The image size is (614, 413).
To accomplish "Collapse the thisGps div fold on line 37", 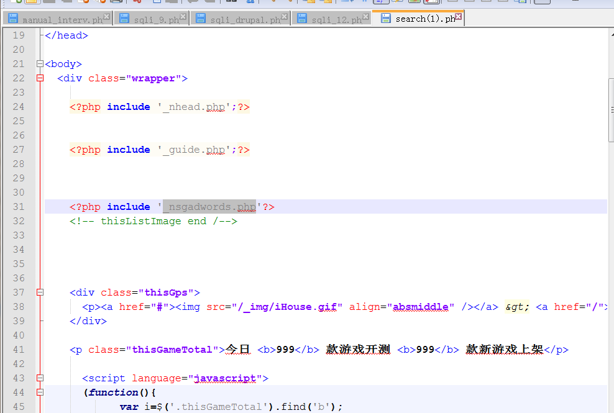I will click(x=40, y=292).
